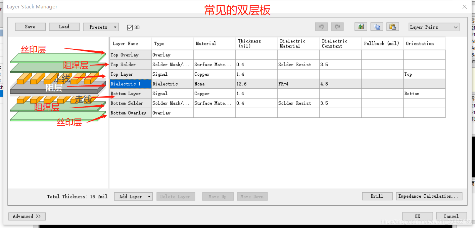
Task: Select the Bottom Layer row
Action: tap(130, 93)
